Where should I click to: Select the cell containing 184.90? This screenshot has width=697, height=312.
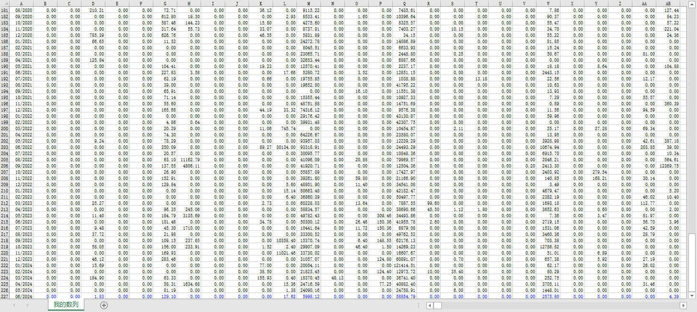coord(93,278)
